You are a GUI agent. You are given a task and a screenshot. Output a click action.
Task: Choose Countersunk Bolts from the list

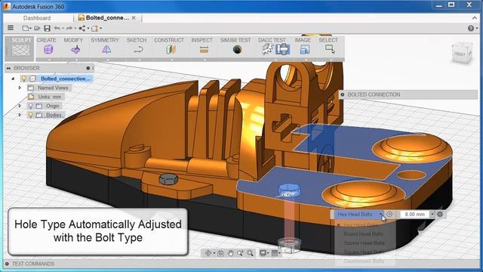pyautogui.click(x=364, y=261)
